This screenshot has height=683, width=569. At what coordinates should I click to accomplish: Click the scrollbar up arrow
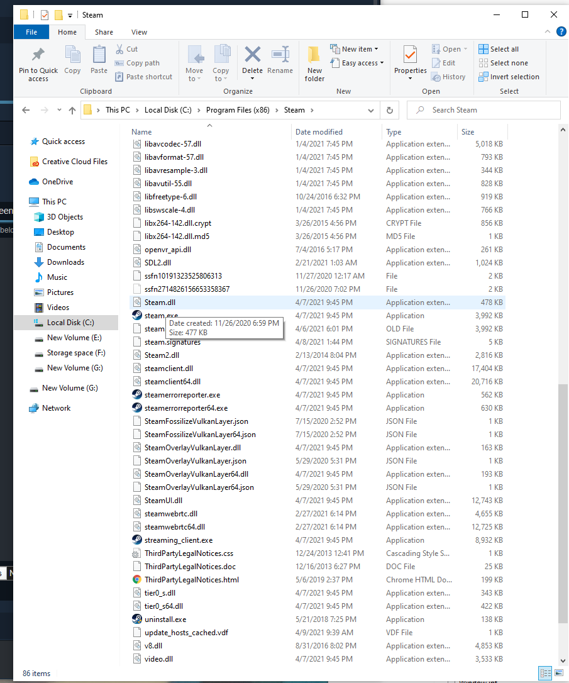click(x=563, y=130)
